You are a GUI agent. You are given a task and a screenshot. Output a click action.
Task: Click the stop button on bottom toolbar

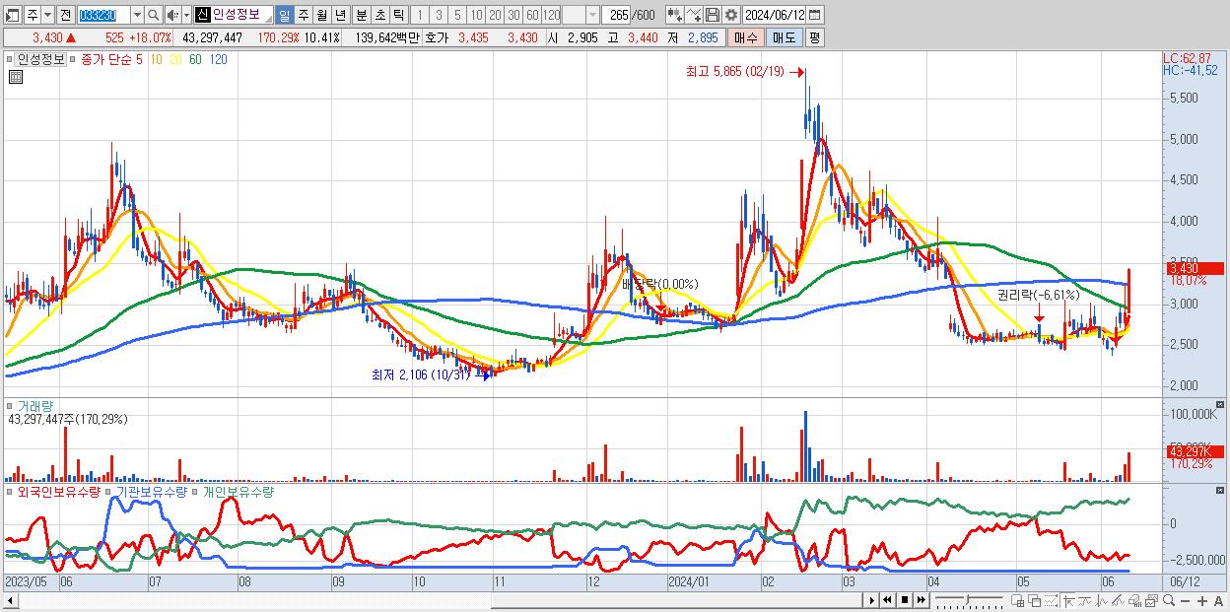(x=905, y=600)
